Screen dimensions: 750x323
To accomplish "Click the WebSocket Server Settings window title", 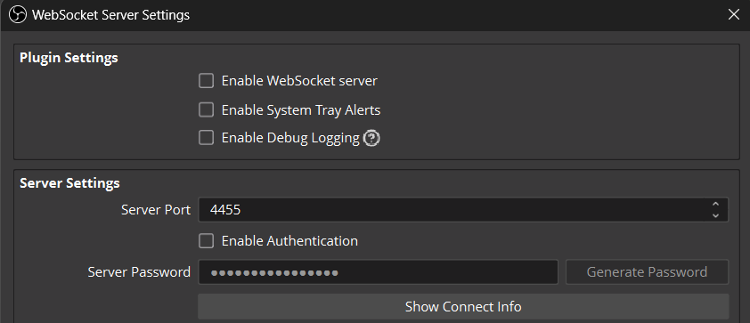I will pos(111,15).
